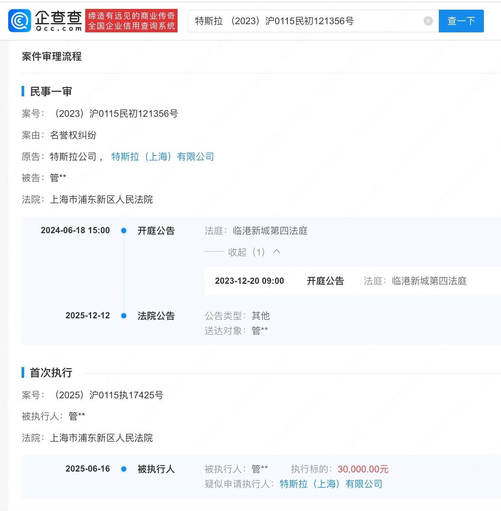This screenshot has height=511, width=501.
Task: Click into the search input field
Action: pyautogui.click(x=305, y=21)
